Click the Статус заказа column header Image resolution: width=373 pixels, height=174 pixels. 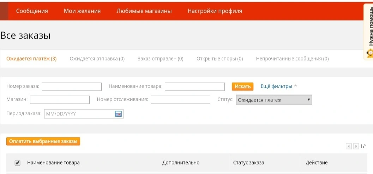point(248,163)
